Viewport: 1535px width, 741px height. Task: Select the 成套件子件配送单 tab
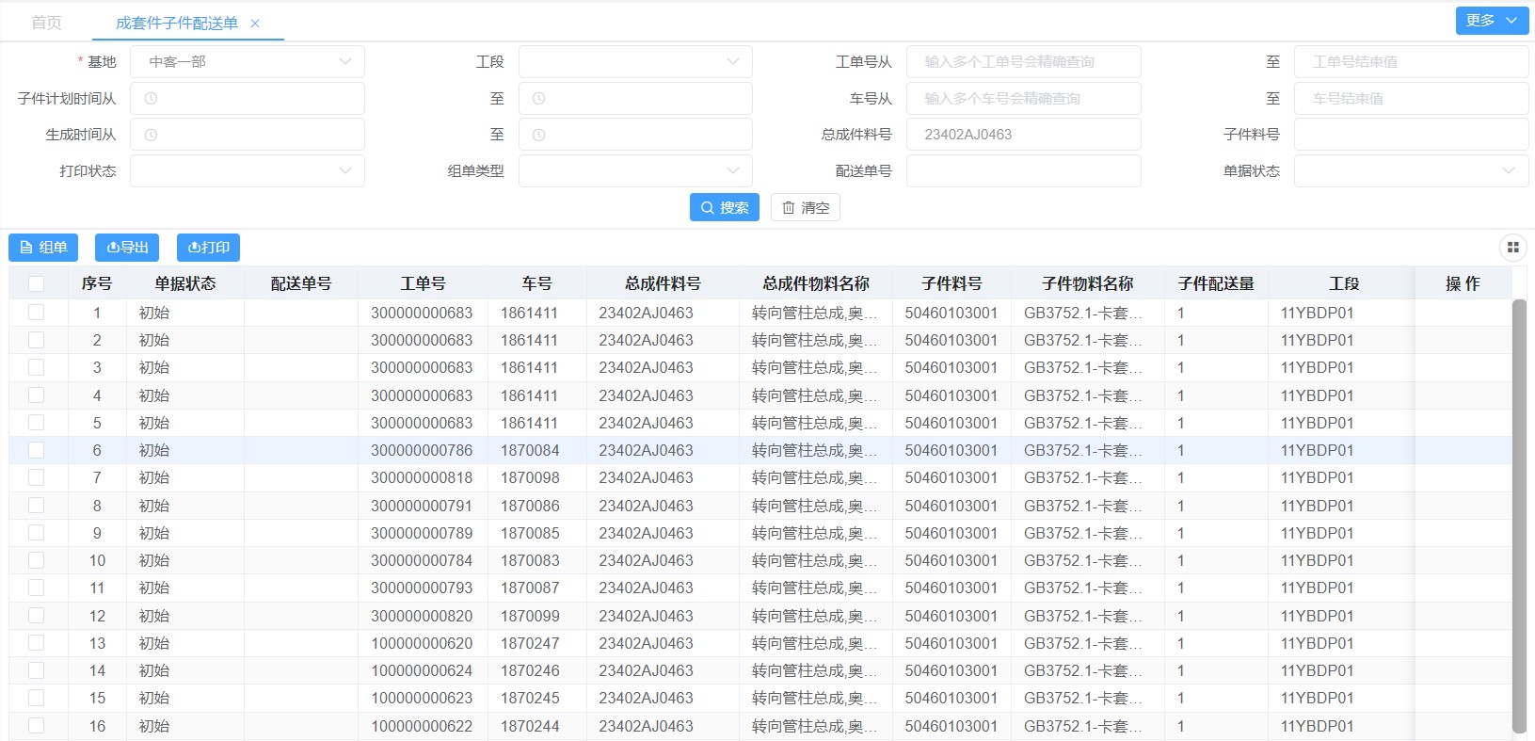[x=177, y=23]
